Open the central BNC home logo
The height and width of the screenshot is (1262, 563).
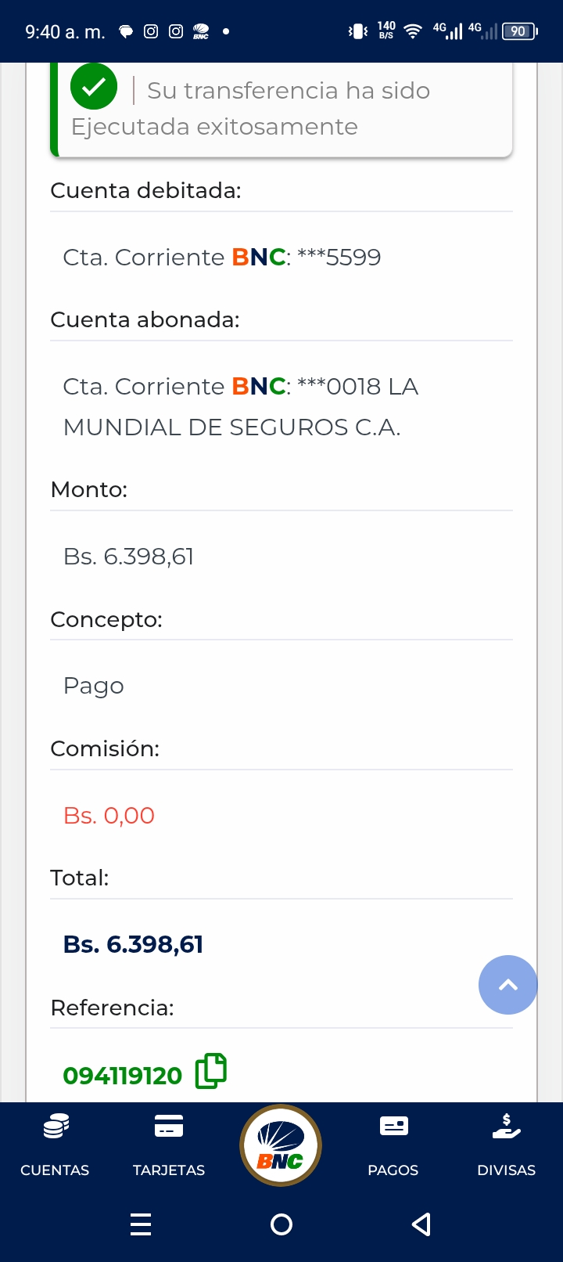pos(281,1145)
